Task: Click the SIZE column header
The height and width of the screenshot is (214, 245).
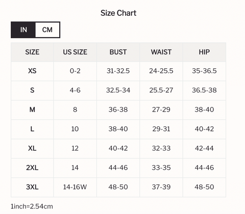Action: (x=32, y=52)
